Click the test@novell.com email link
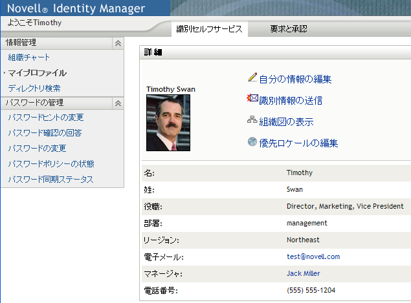Screen dimensions: 411x303 point(313,256)
